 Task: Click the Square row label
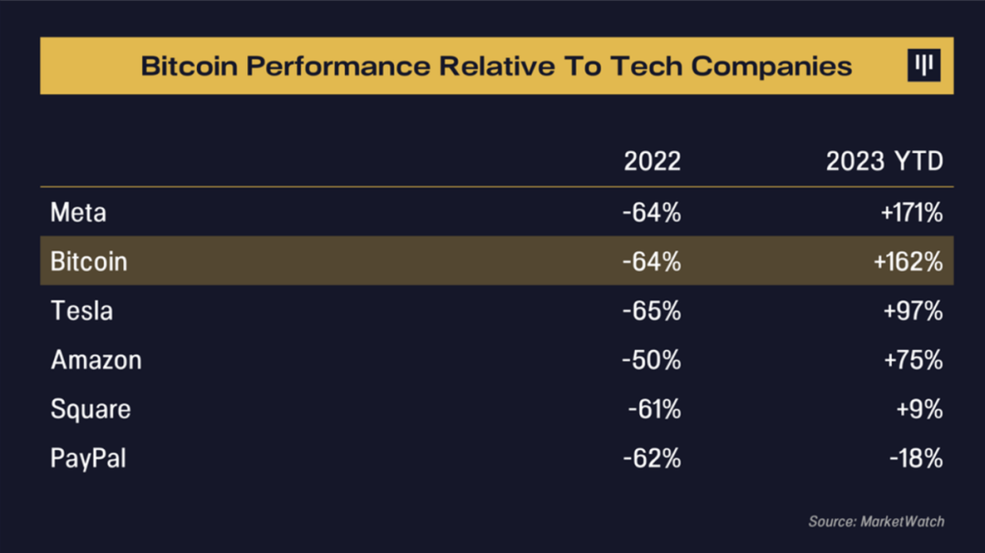tap(90, 409)
